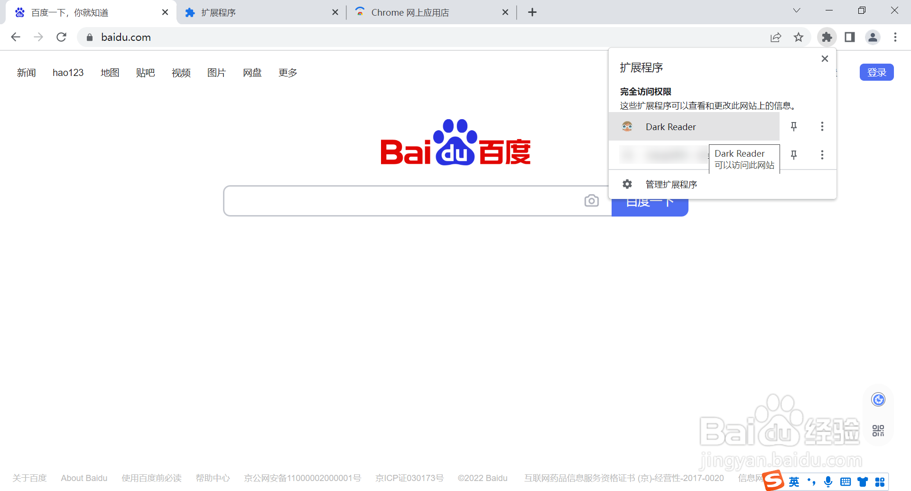Viewport: 911px width, 491px height.
Task: Open Sogou soft keyboard icon
Action: (x=846, y=482)
